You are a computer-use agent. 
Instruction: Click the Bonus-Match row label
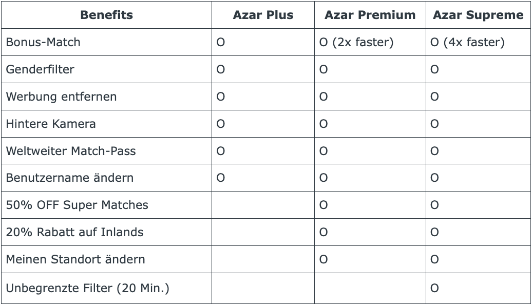click(x=43, y=42)
